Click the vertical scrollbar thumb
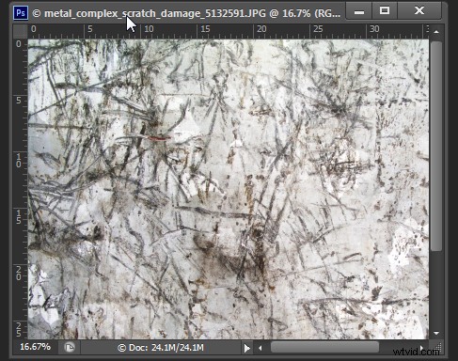 [x=436, y=146]
